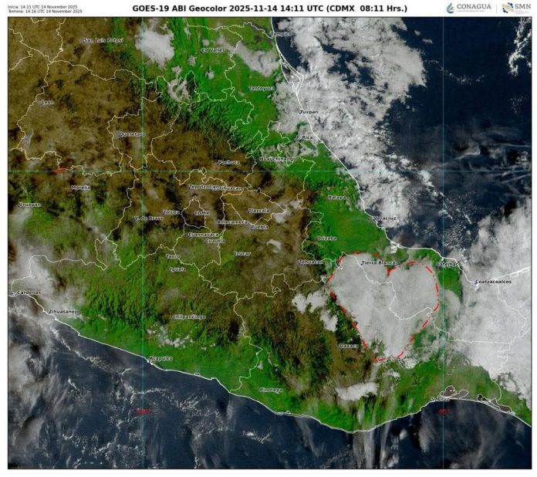Click the Pinotepa label near coast
Image resolution: width=537 pixels, height=477 pixels.
tap(271, 390)
